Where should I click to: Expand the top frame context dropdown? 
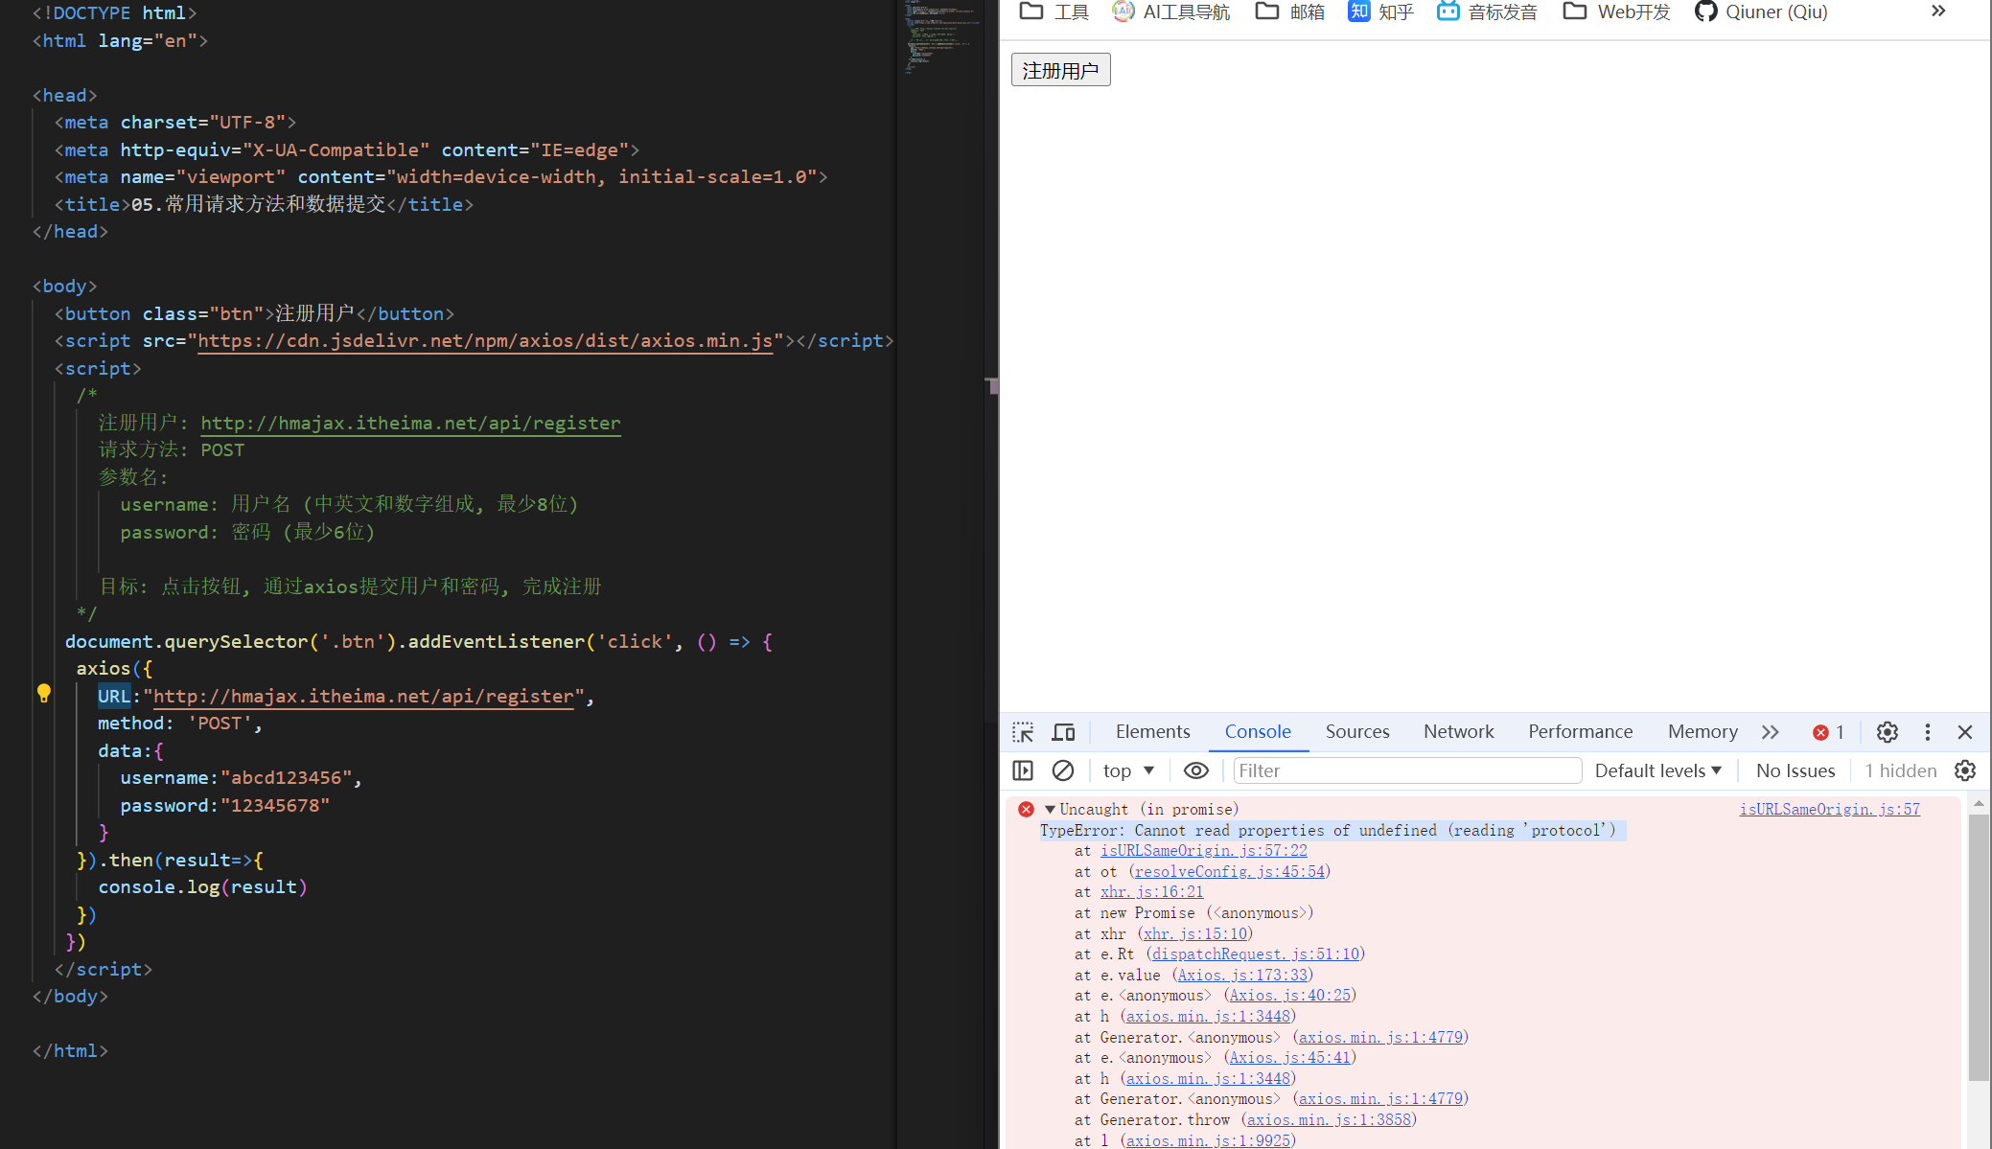[x=1127, y=769]
